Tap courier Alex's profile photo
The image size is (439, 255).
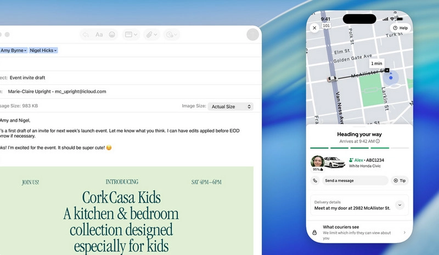click(x=318, y=162)
